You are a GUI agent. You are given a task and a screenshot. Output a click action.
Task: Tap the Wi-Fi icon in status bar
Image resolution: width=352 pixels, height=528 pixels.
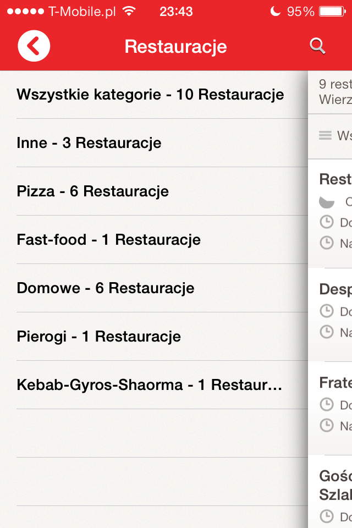click(x=129, y=12)
